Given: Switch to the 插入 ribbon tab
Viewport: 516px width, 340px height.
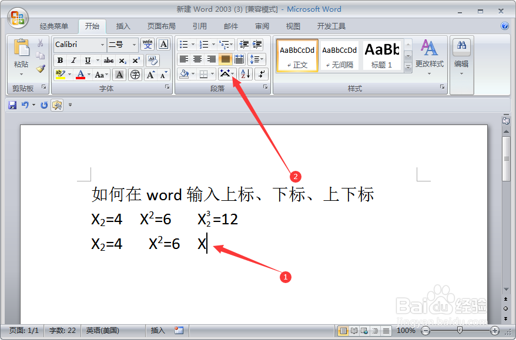Looking at the screenshot, I should pos(122,26).
